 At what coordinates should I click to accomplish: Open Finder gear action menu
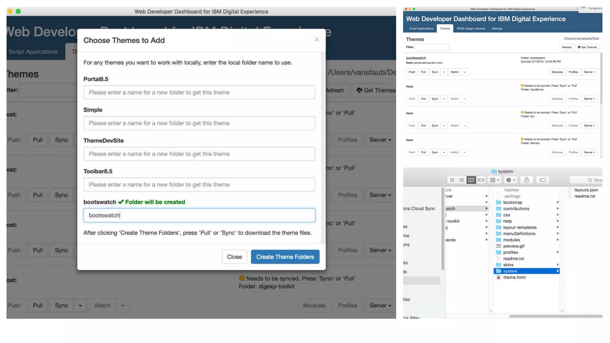point(511,180)
